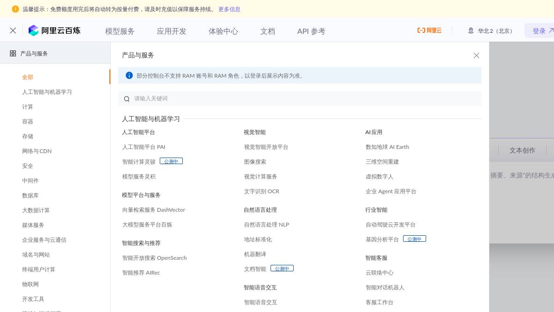The image size is (554, 312).
Task: Open 大模型服务平台百炼 product link
Action: click(147, 225)
